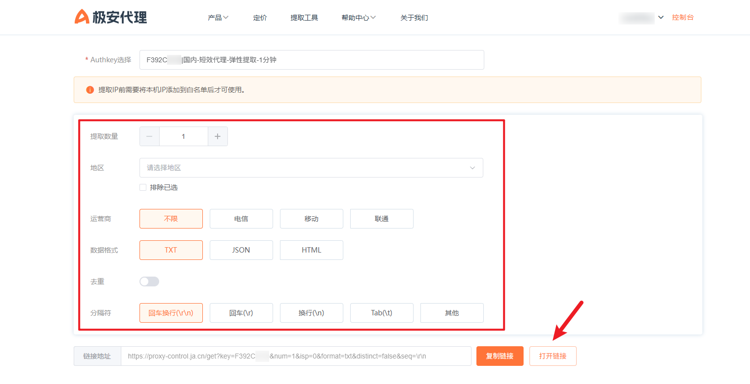Expand the 产品 menu
This screenshot has height=384, width=750.
(218, 18)
